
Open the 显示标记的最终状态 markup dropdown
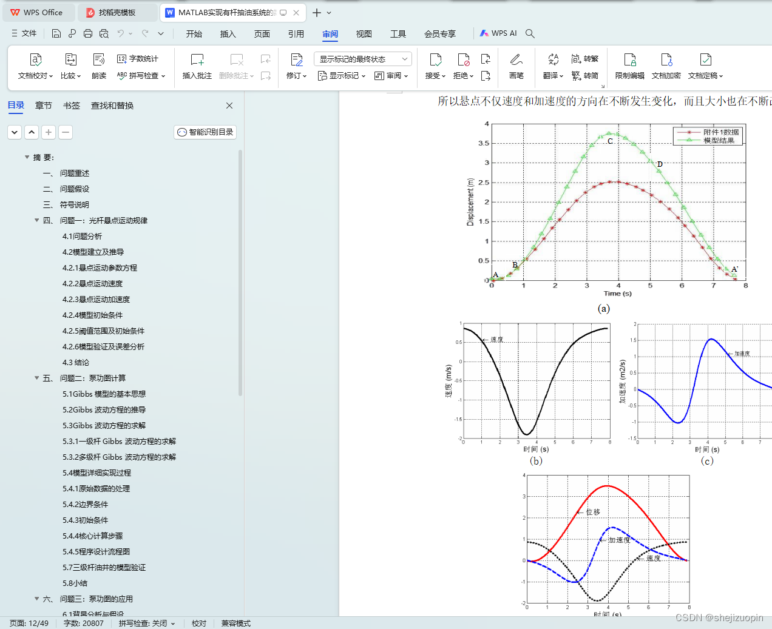[x=363, y=59]
